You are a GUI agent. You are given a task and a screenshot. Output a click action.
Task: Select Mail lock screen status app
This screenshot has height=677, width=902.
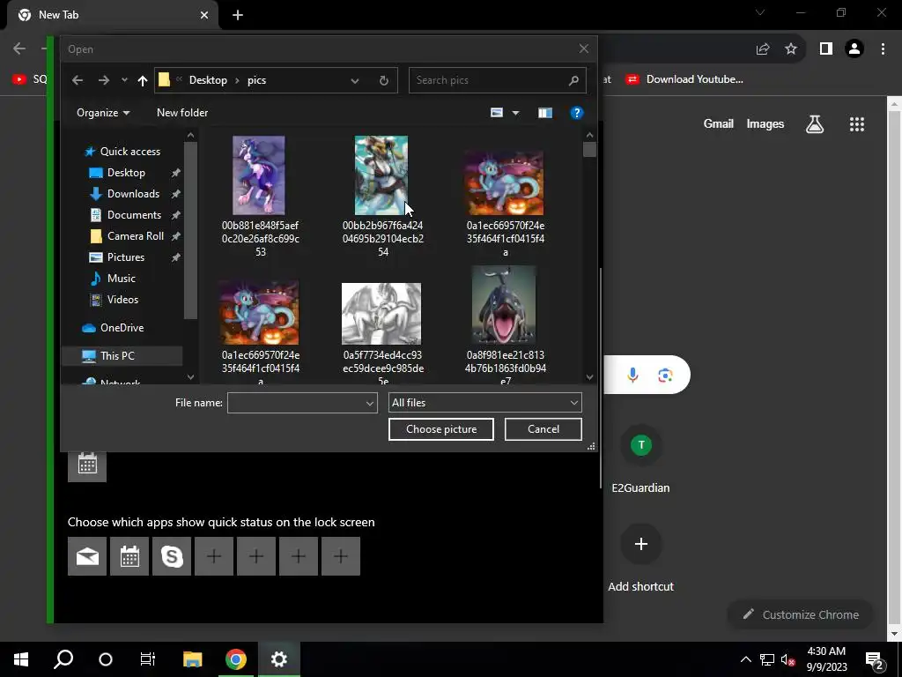[87, 557]
